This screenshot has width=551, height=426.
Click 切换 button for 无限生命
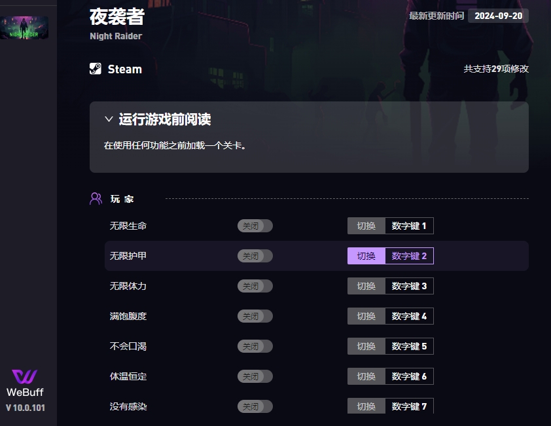tap(366, 226)
